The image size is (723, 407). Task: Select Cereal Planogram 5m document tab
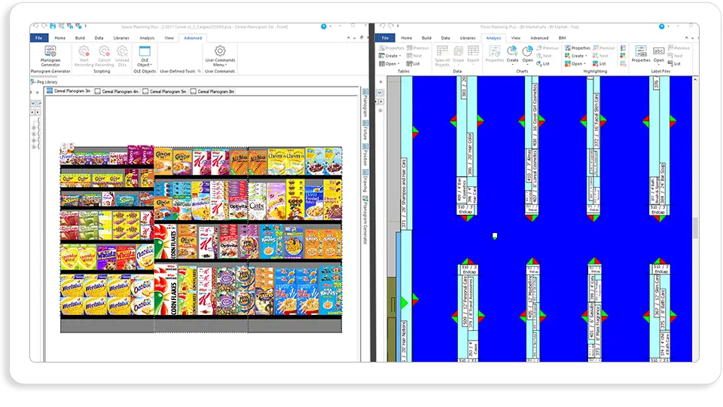[165, 91]
